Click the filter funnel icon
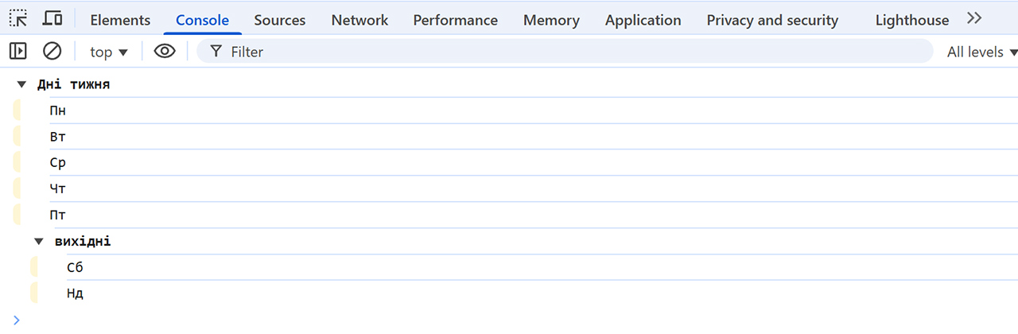The height and width of the screenshot is (334, 1018). pos(216,52)
